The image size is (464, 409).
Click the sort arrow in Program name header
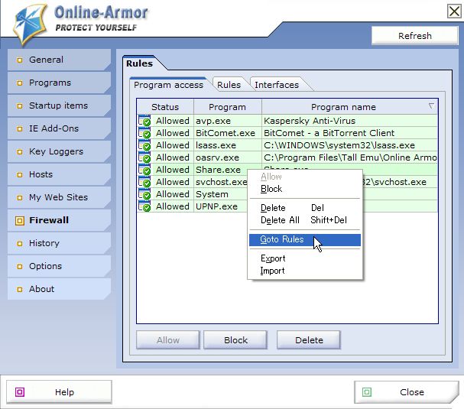pos(431,105)
